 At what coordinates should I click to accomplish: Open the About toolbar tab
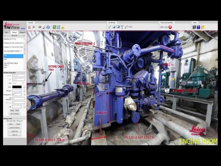(195, 22)
